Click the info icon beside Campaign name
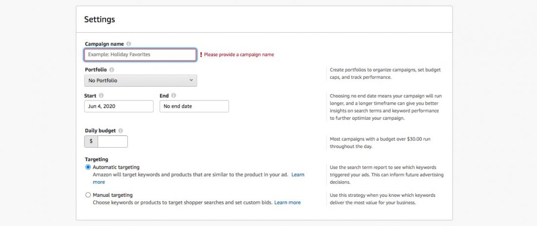 (x=129, y=44)
